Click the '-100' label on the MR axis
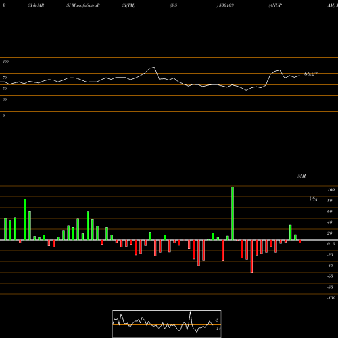The image size is (338, 338). click(x=331, y=298)
